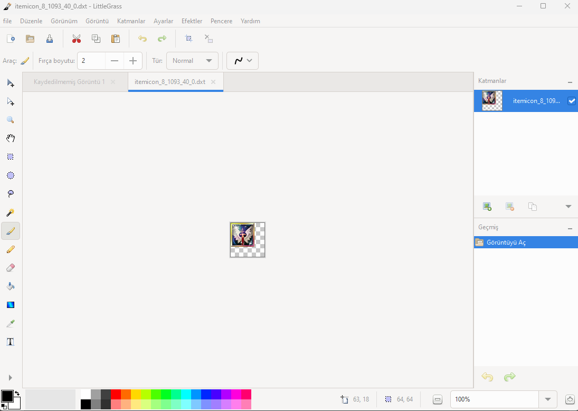Toggle visibility checkbox of itemicon layer
This screenshot has width=578, height=411.
571,101
